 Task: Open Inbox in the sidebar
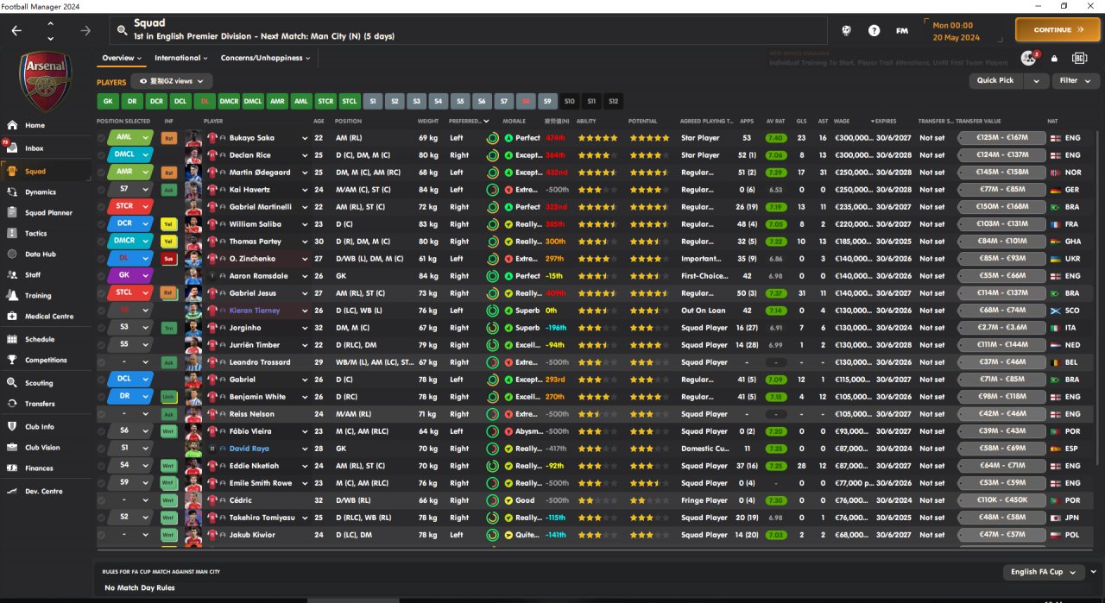[x=35, y=148]
